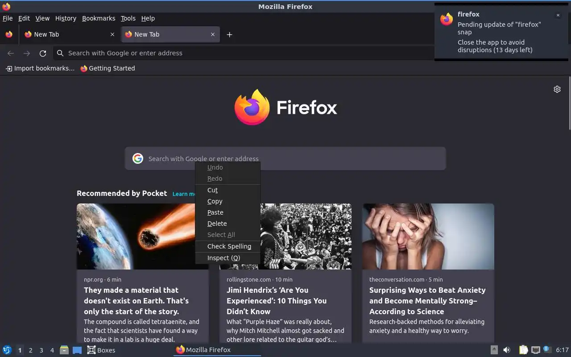The width and height of the screenshot is (571, 357).
Task: Open the file manager taskbar icon
Action: [64, 350]
